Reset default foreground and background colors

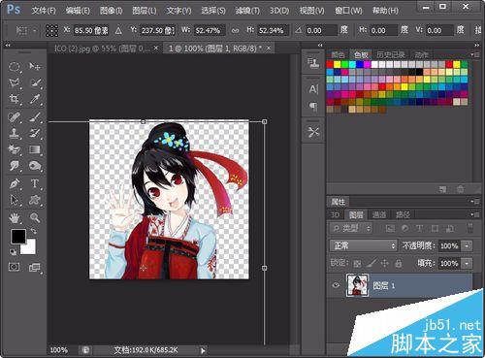tap(13, 251)
